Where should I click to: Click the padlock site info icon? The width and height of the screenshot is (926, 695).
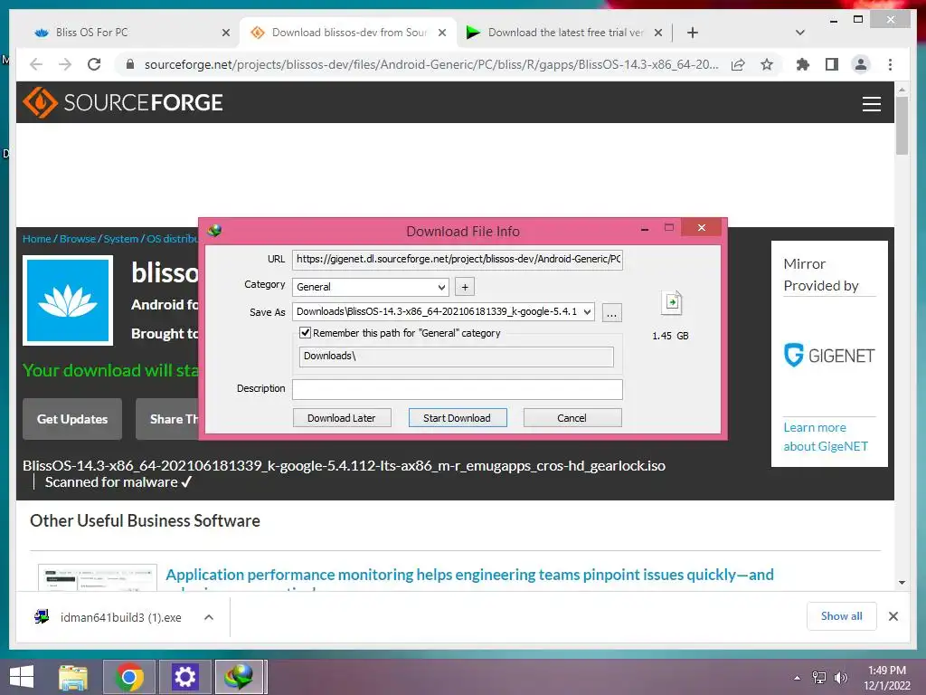click(x=130, y=64)
